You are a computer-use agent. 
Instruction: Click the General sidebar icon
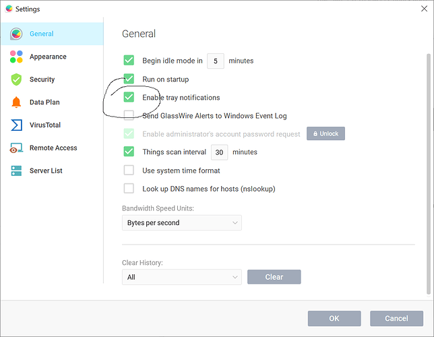pyautogui.click(x=16, y=34)
